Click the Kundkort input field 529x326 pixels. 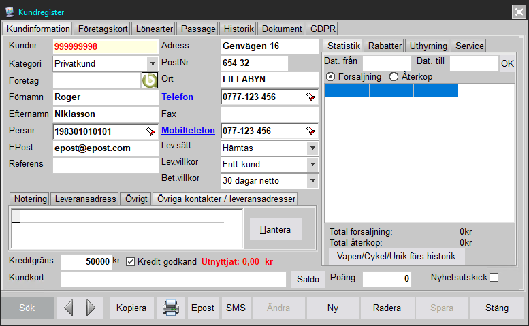pos(174,278)
